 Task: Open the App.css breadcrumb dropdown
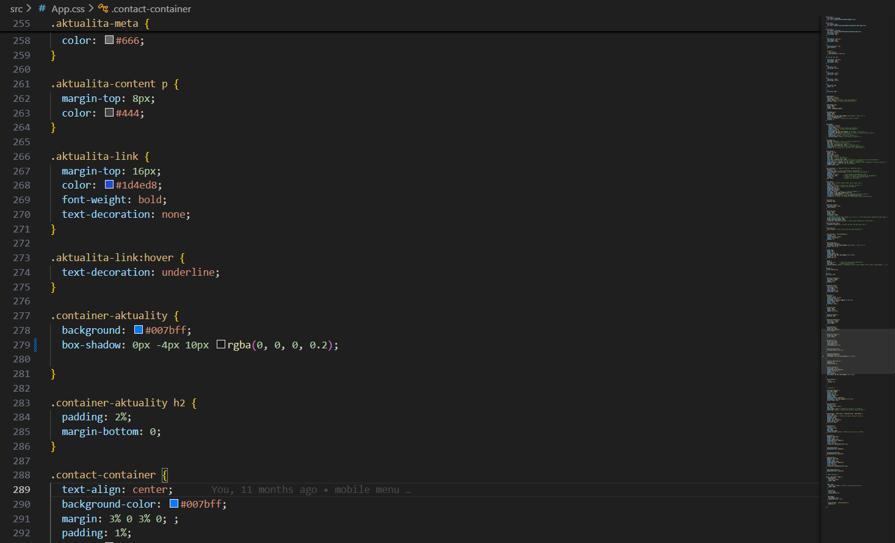[68, 9]
